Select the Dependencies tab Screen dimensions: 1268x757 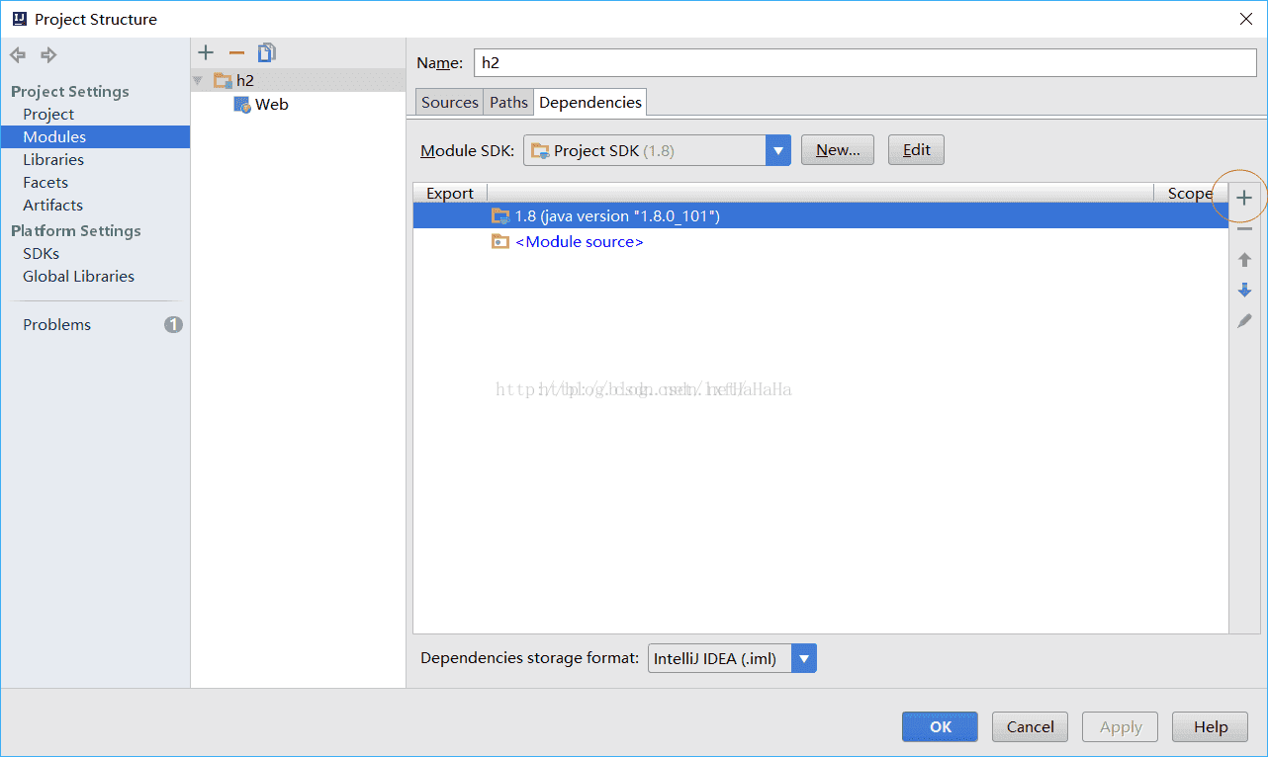tap(590, 102)
